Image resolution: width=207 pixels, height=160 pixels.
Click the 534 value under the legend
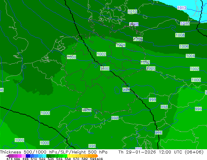pos(51,159)
